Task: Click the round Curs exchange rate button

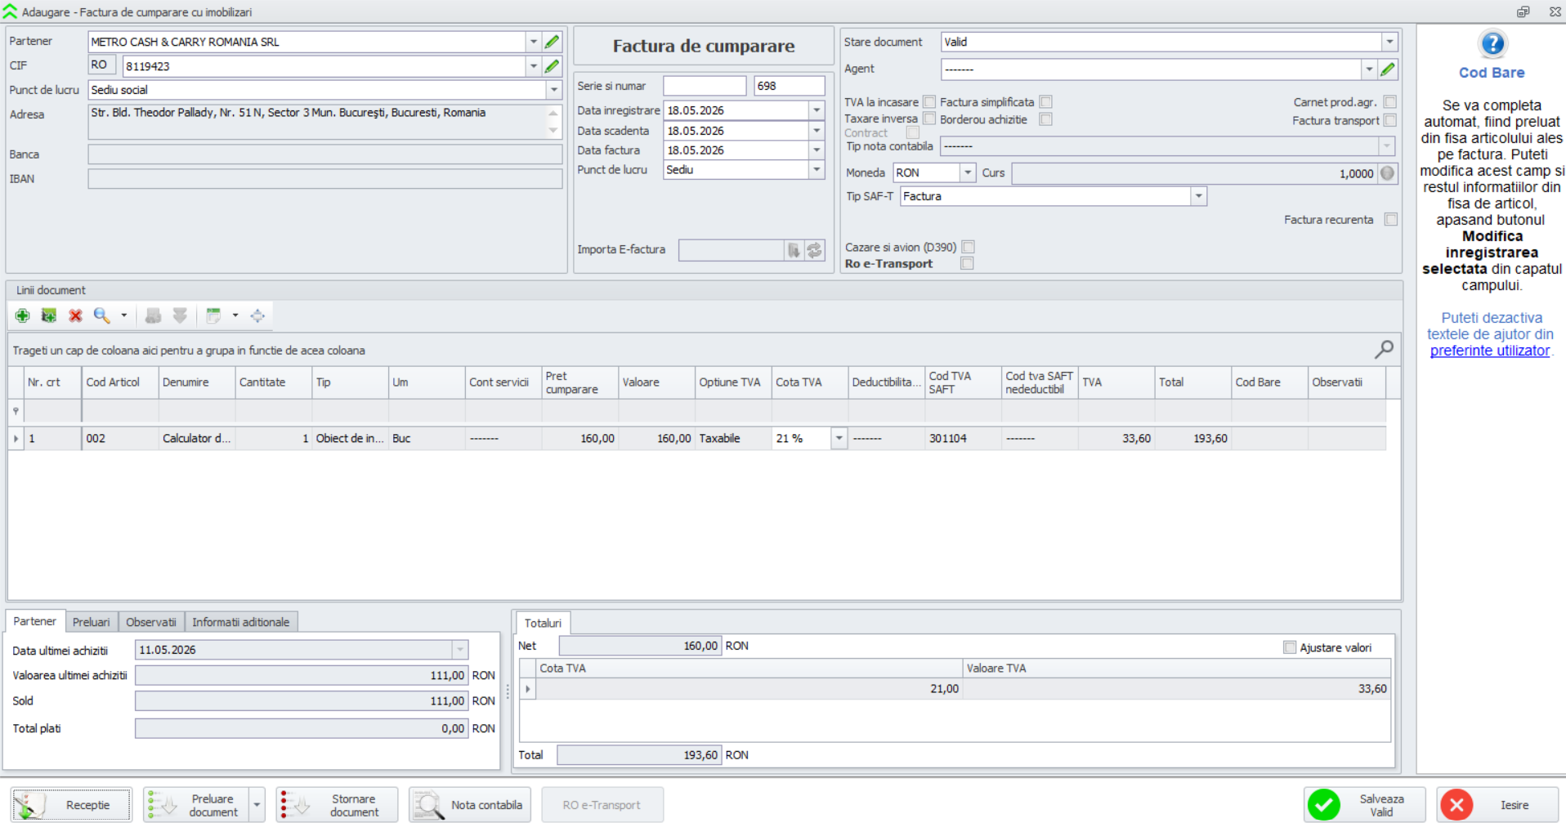Action: pos(1388,173)
